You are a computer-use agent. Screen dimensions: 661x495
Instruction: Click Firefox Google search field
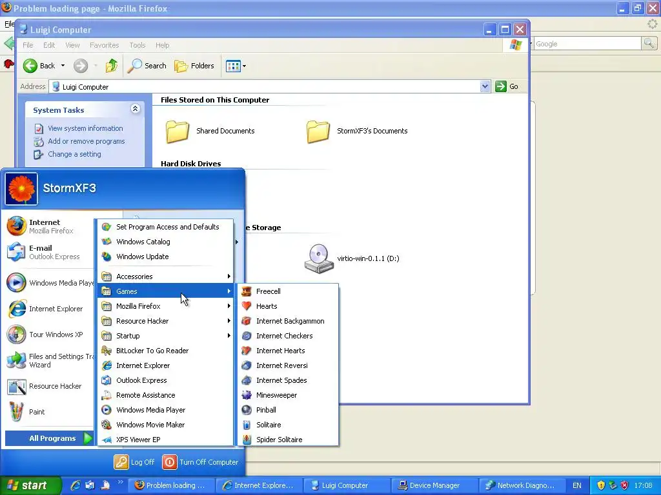click(587, 44)
